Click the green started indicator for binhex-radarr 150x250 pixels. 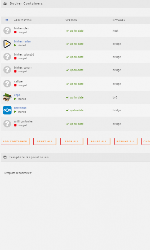click(15, 45)
